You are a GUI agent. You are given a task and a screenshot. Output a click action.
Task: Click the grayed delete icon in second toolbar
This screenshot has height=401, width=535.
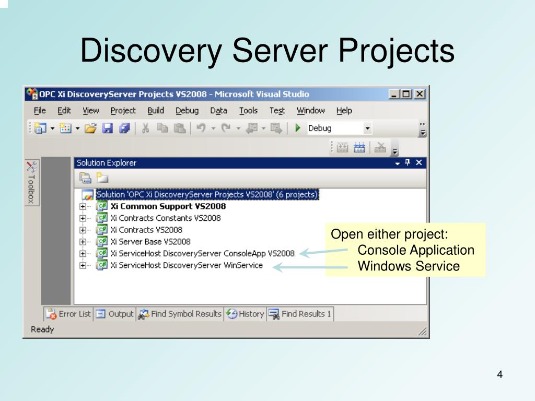point(380,147)
